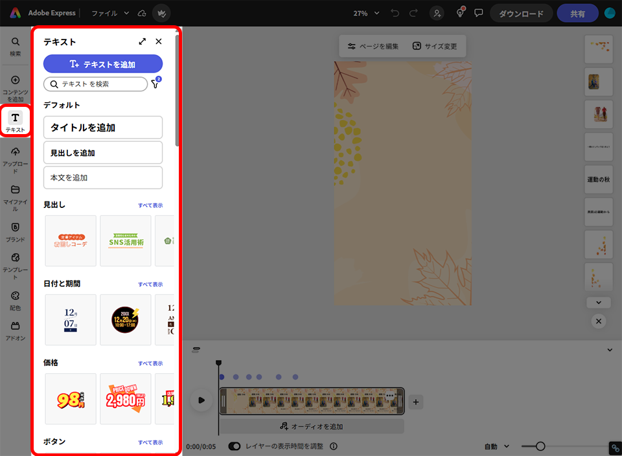Click the text filter funnel icon

coord(155,84)
